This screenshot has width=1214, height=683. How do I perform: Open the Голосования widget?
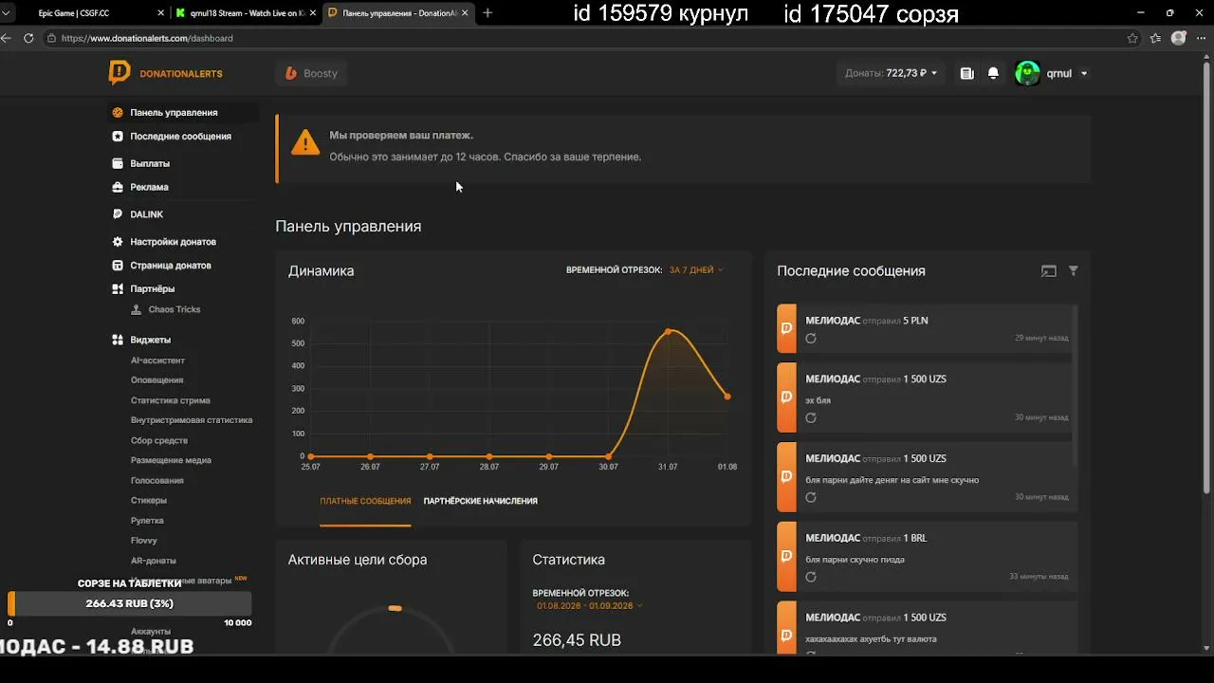[x=157, y=480]
